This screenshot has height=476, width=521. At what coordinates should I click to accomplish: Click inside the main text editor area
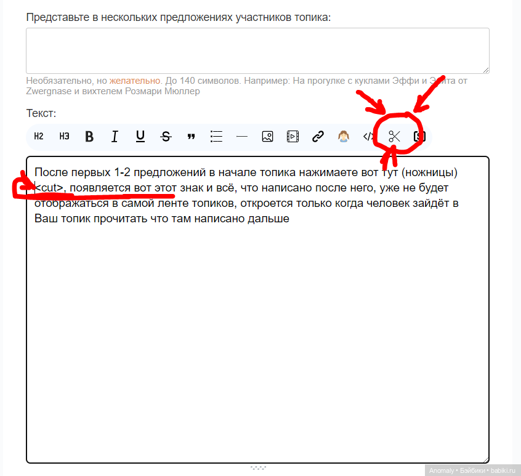click(x=257, y=339)
